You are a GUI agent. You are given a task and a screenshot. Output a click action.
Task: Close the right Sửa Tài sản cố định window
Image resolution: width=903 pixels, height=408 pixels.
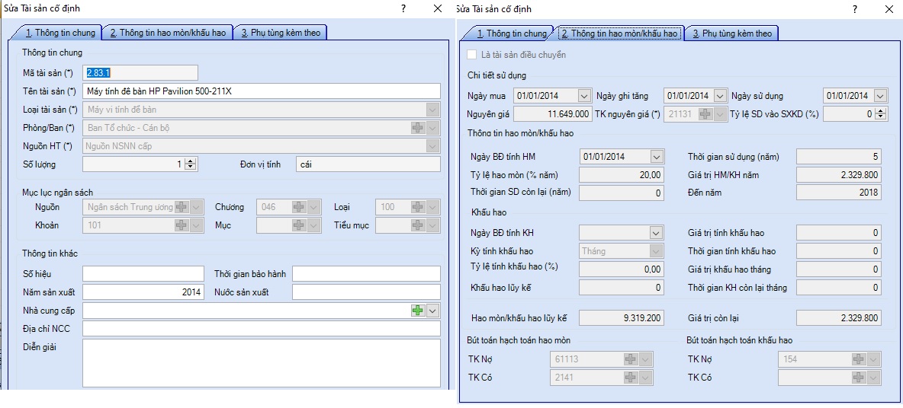click(x=889, y=9)
